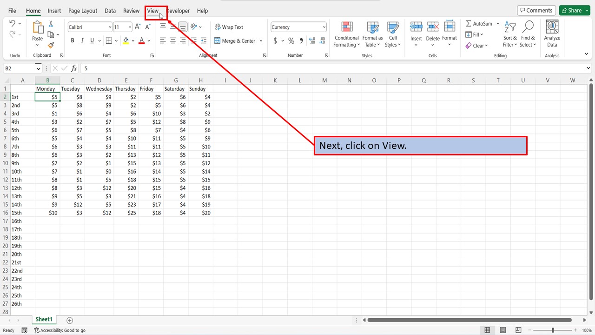The height and width of the screenshot is (335, 595).
Task: Click the Cut (scissors) icon
Action: point(52,23)
